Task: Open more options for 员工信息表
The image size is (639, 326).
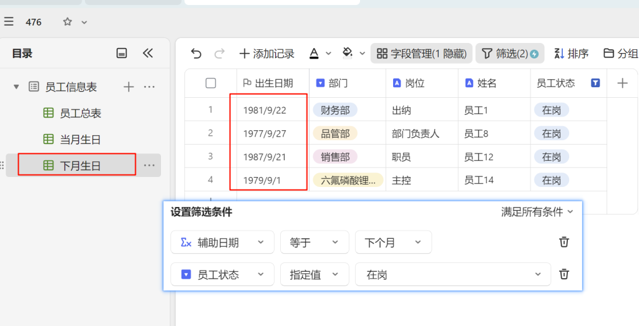Action: [x=149, y=87]
